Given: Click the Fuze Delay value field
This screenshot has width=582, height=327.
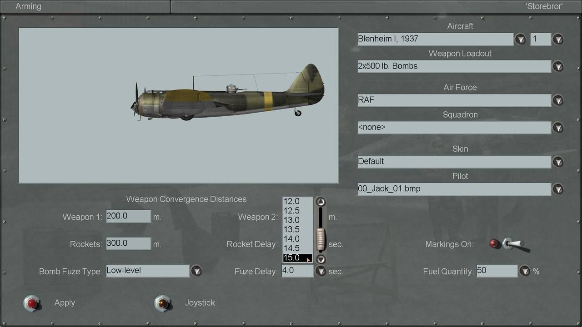Looking at the screenshot, I should 298,271.
